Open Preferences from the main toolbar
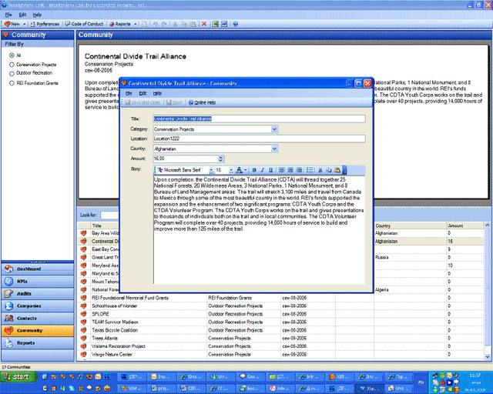The image size is (493, 394). click(x=45, y=24)
